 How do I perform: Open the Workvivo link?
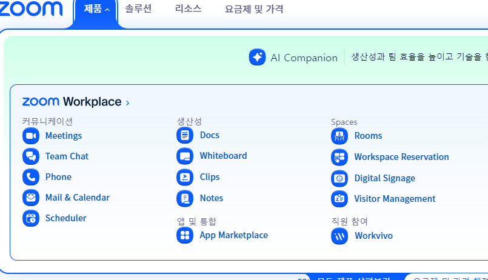373,236
